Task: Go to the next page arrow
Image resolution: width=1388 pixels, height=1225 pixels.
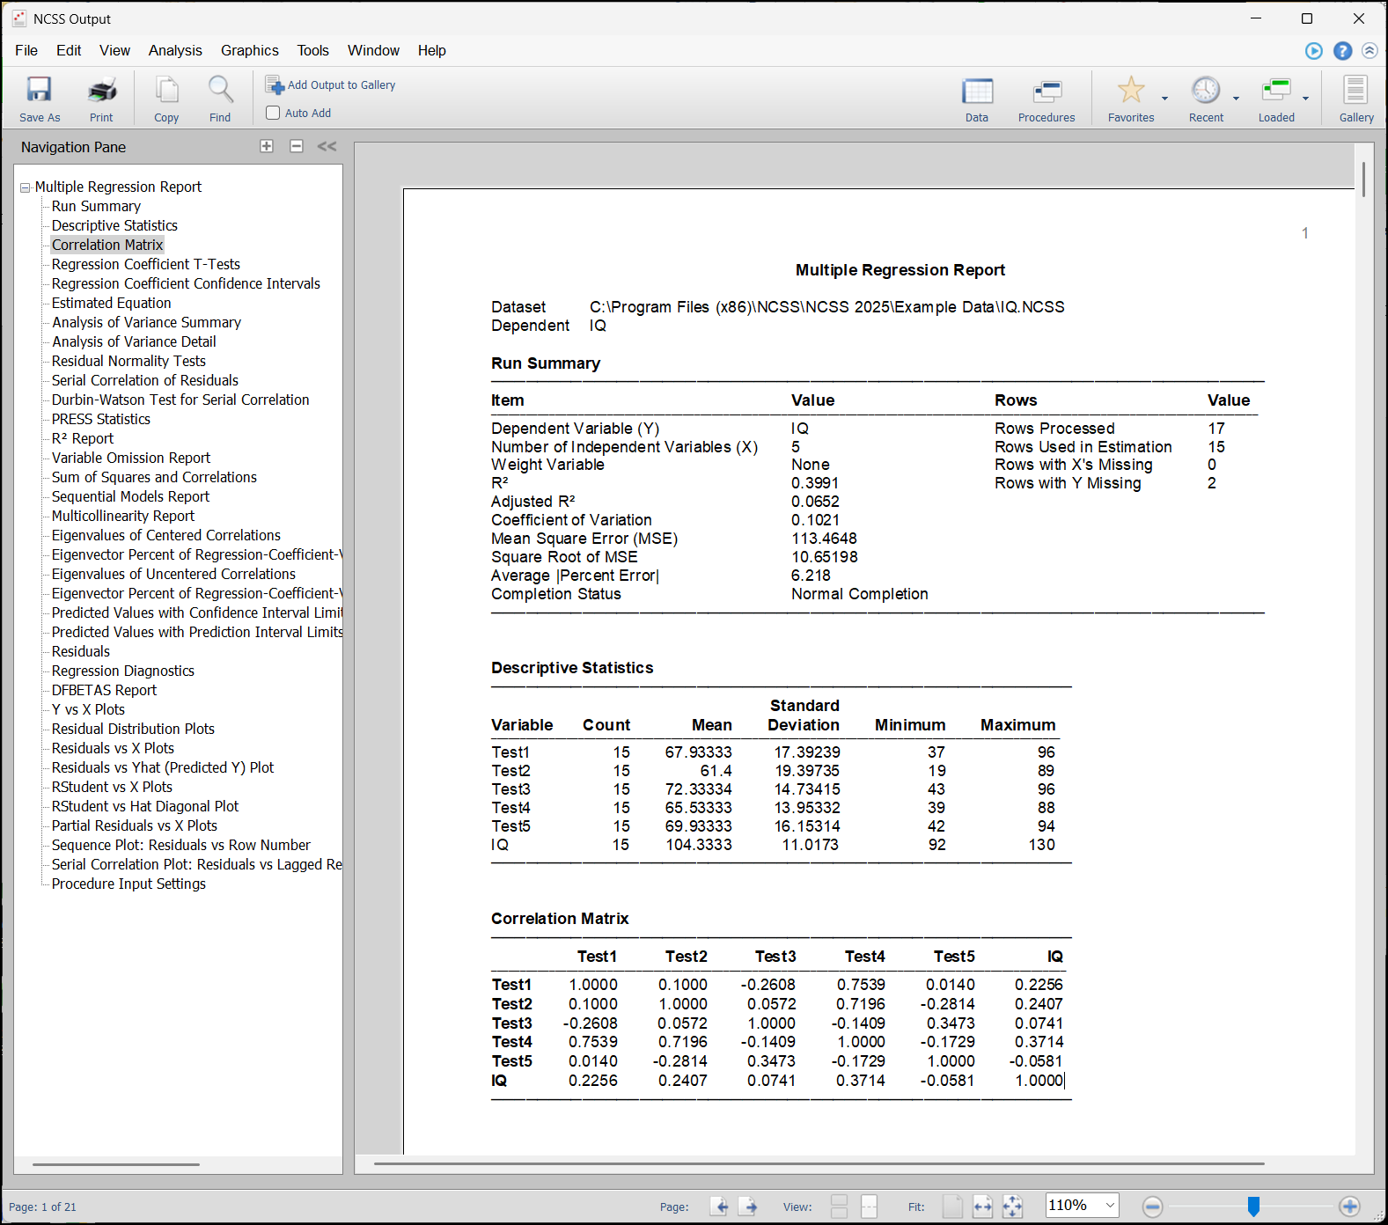Action: [x=747, y=1206]
